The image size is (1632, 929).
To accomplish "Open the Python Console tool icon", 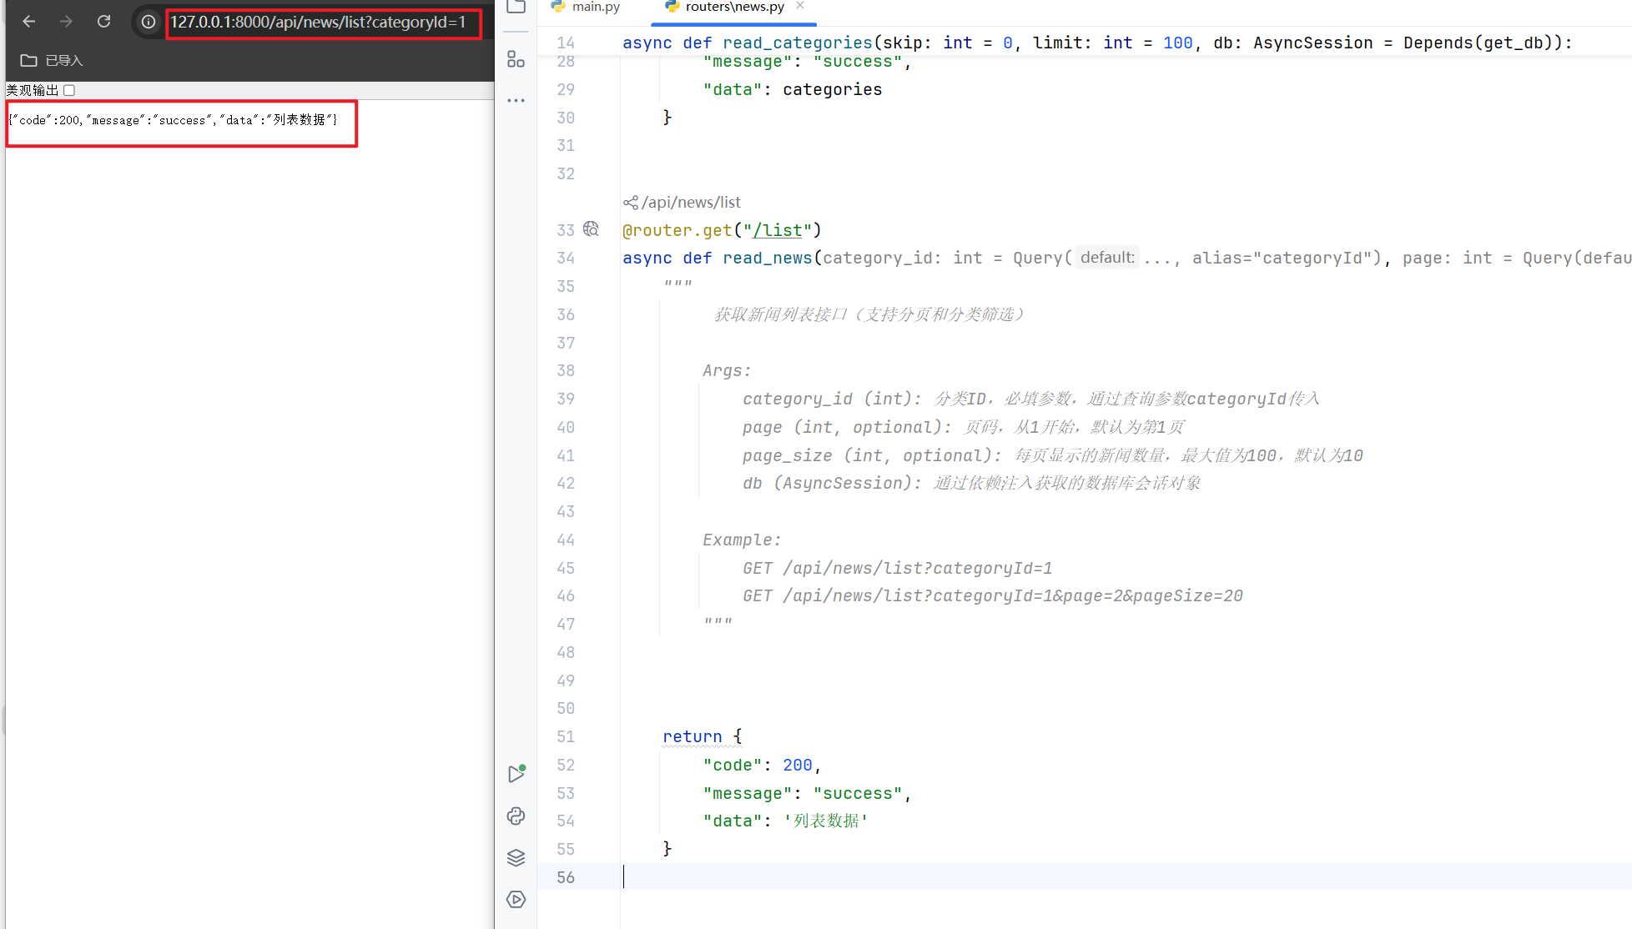I will (516, 816).
